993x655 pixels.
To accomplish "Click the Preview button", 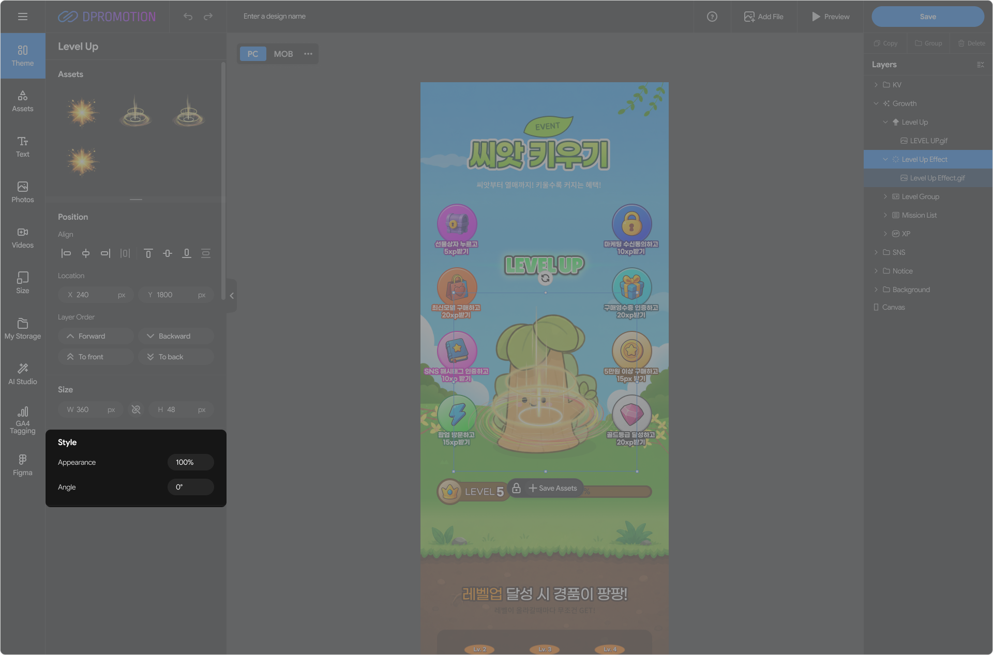I will [830, 17].
